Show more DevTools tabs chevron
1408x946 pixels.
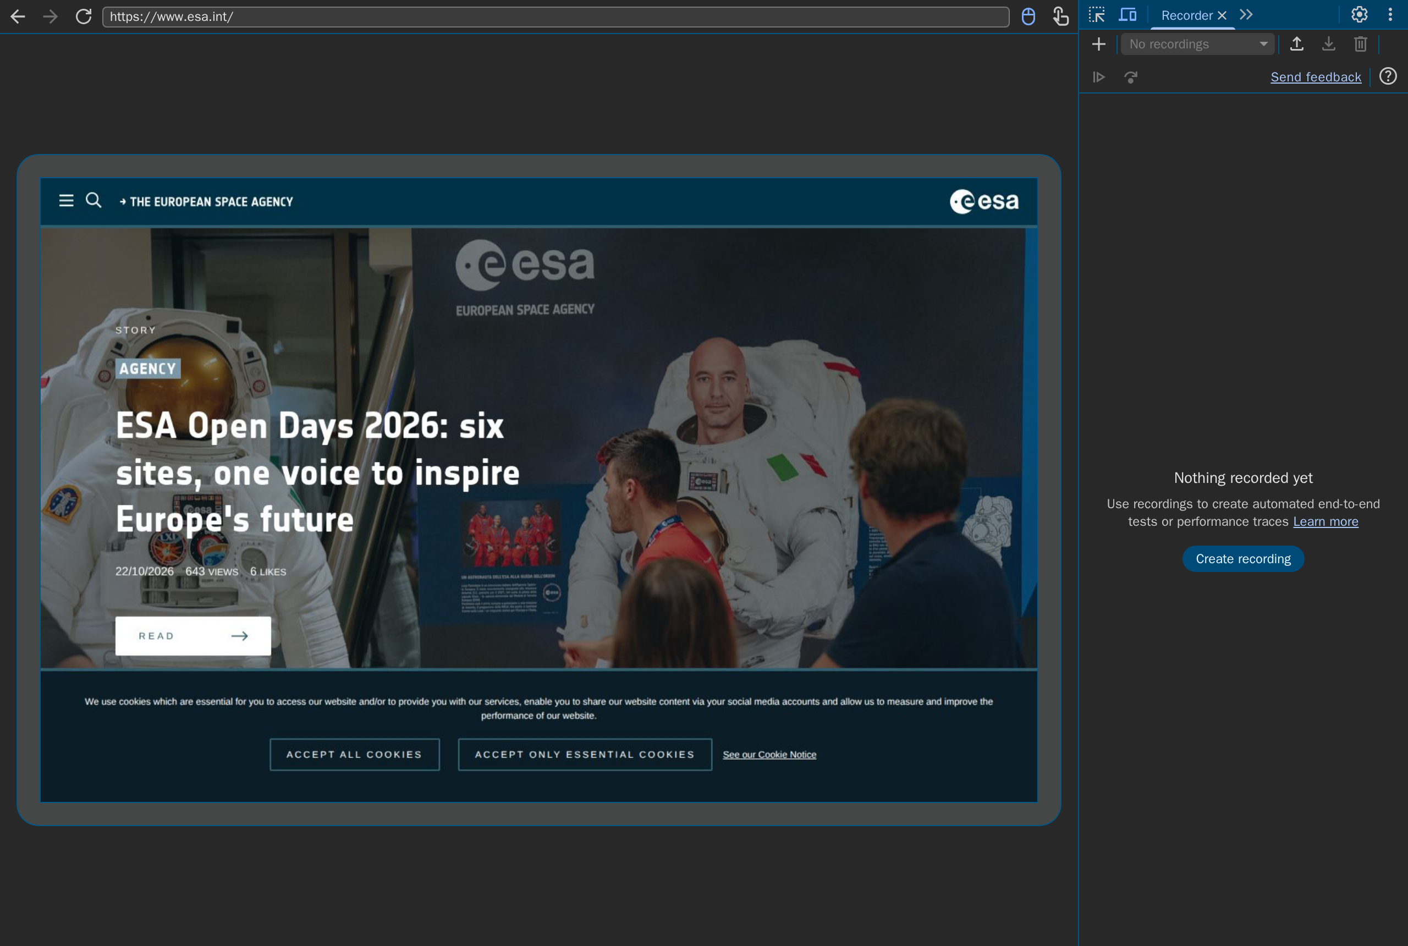point(1246,15)
